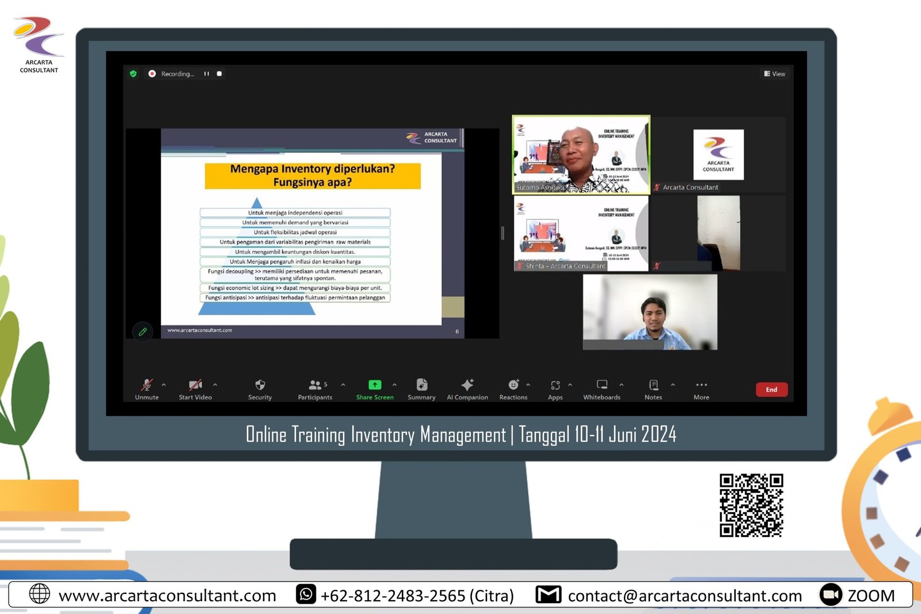Viewport: 921px width, 614px height.
Task: Toggle Start Video camera on
Action: tap(195, 385)
